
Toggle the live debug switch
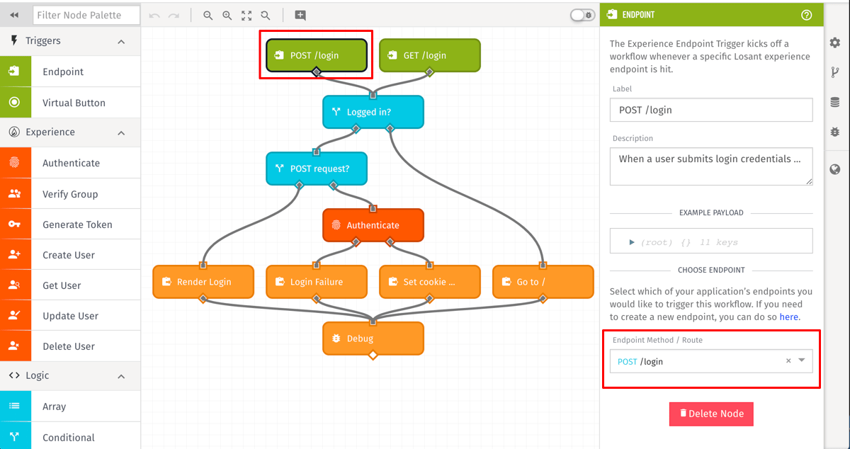[582, 15]
